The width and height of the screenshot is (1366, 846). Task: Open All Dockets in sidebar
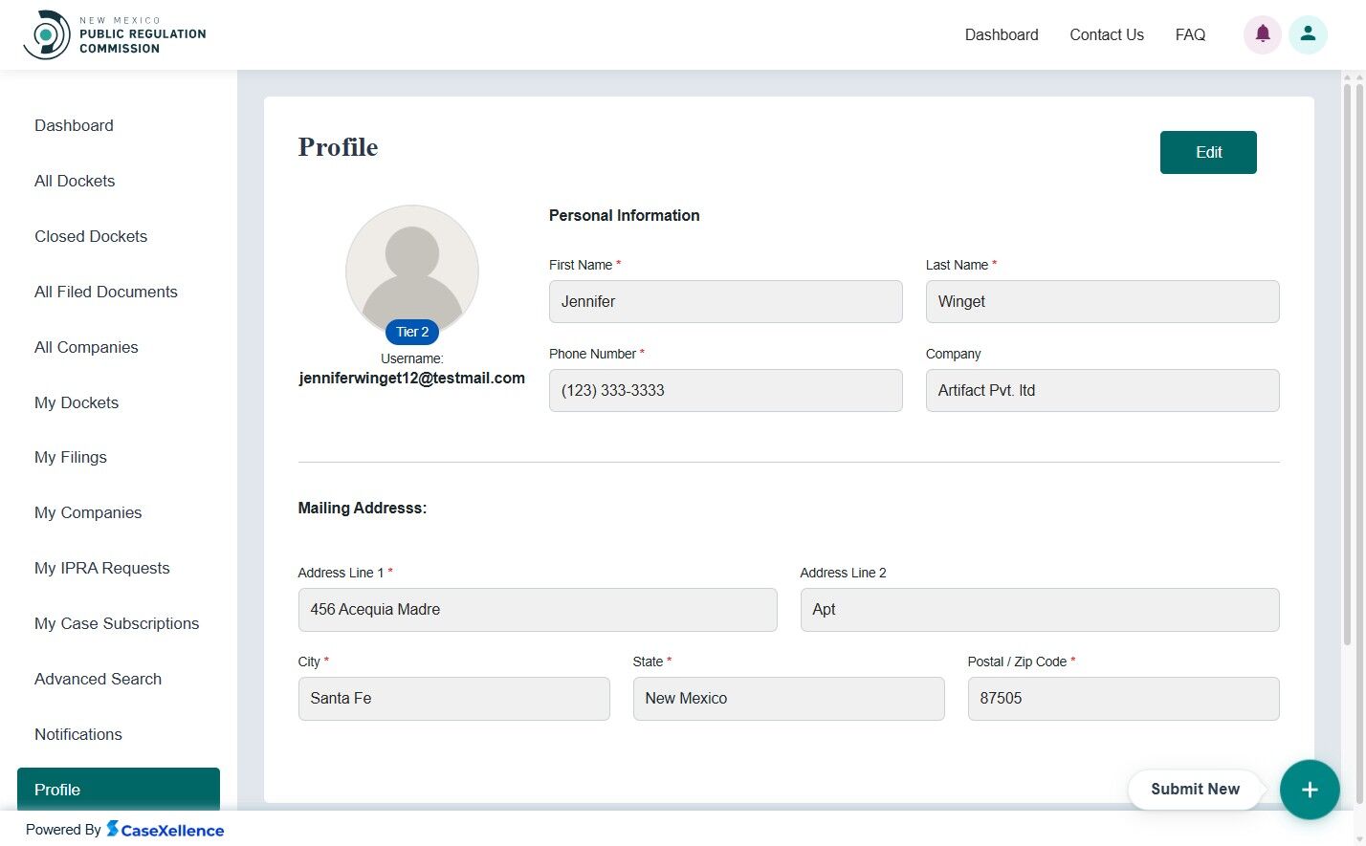75,181
